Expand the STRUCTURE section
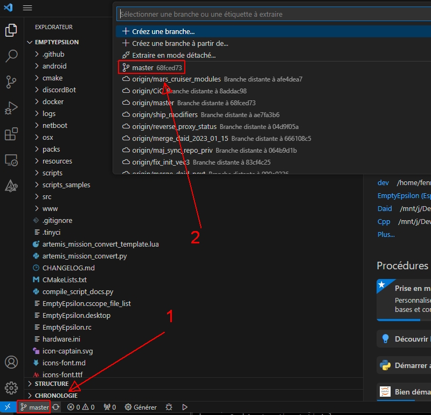431x415 pixels. (x=52, y=384)
